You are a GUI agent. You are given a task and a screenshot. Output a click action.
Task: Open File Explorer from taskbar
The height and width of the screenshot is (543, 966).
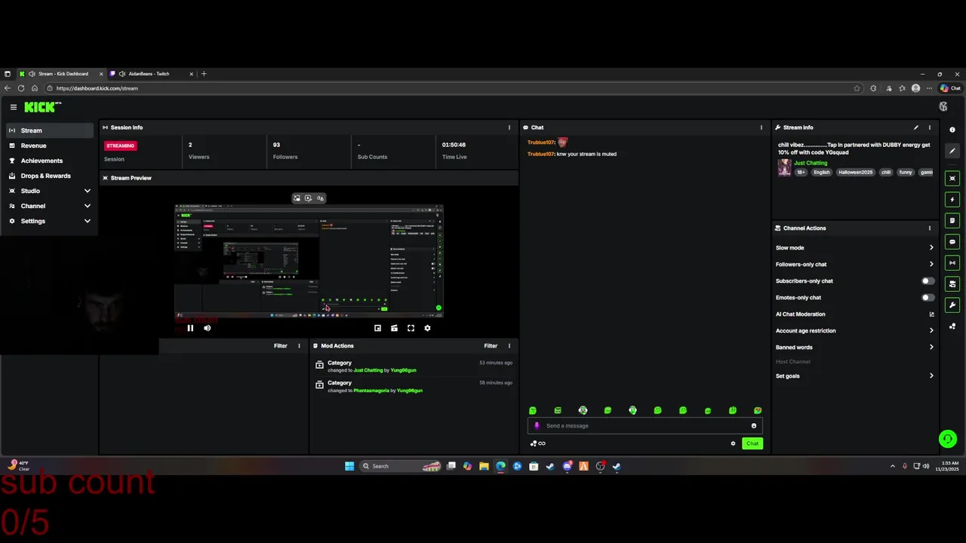484,466
